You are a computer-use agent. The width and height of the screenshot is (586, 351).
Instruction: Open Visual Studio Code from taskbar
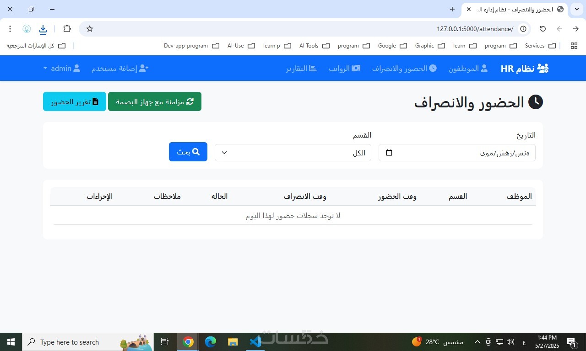click(x=255, y=342)
